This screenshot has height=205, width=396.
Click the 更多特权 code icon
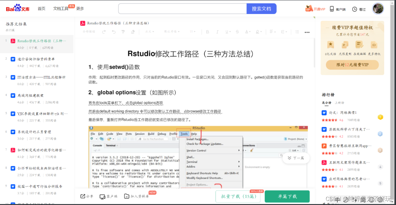coord(374,45)
